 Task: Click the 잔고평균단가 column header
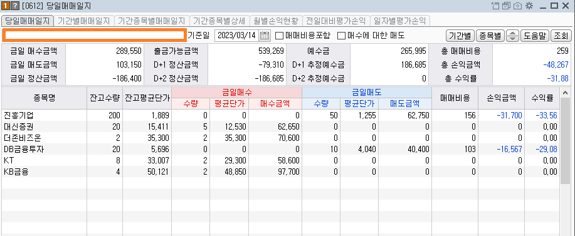(x=147, y=98)
